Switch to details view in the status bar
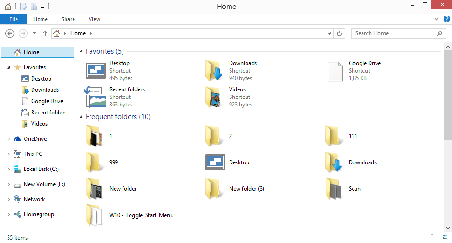 [435, 237]
